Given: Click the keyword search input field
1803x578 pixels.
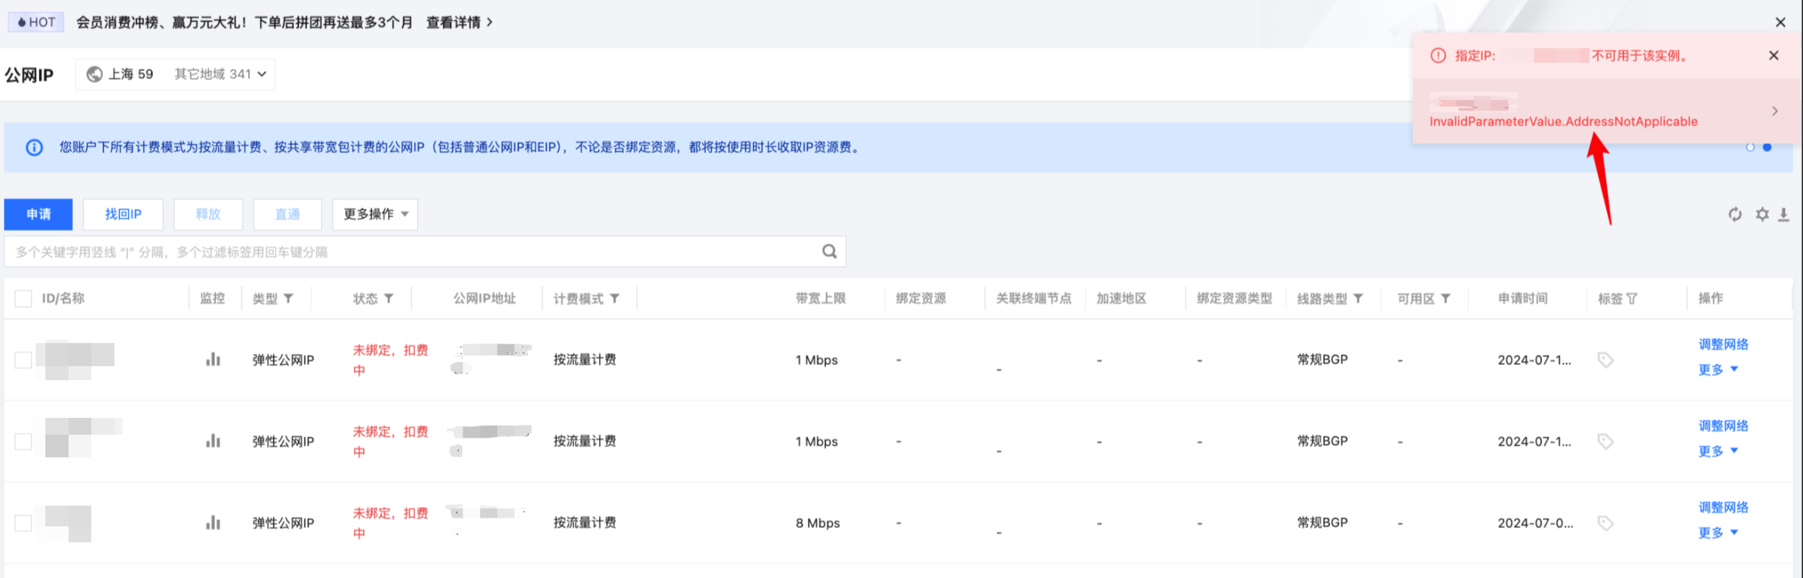Looking at the screenshot, I should 413,252.
